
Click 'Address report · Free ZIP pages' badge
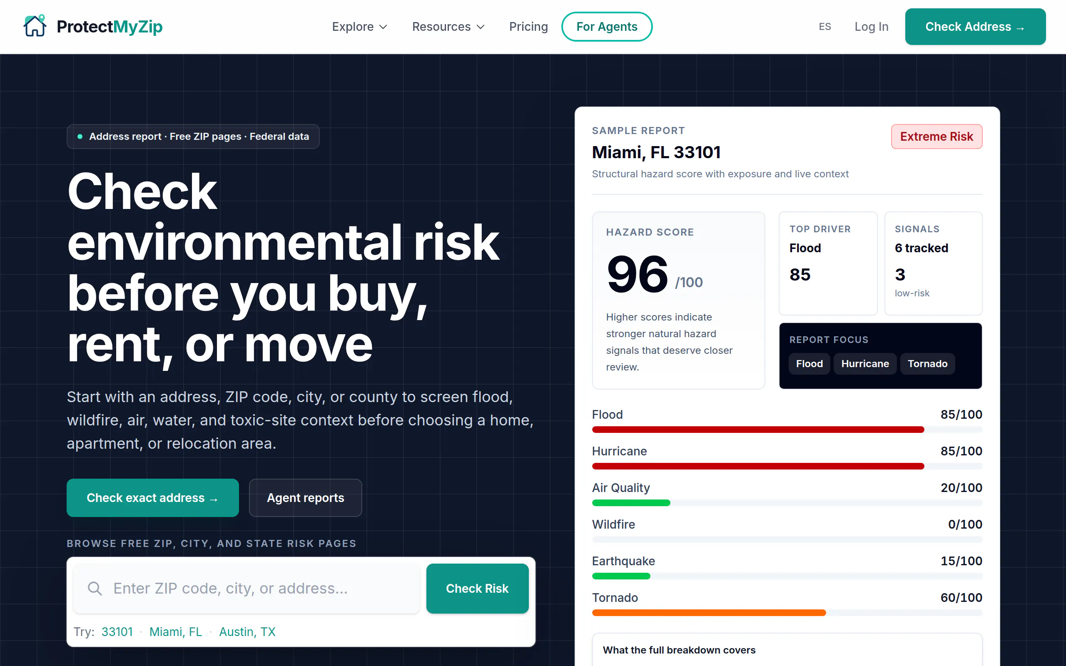click(193, 137)
